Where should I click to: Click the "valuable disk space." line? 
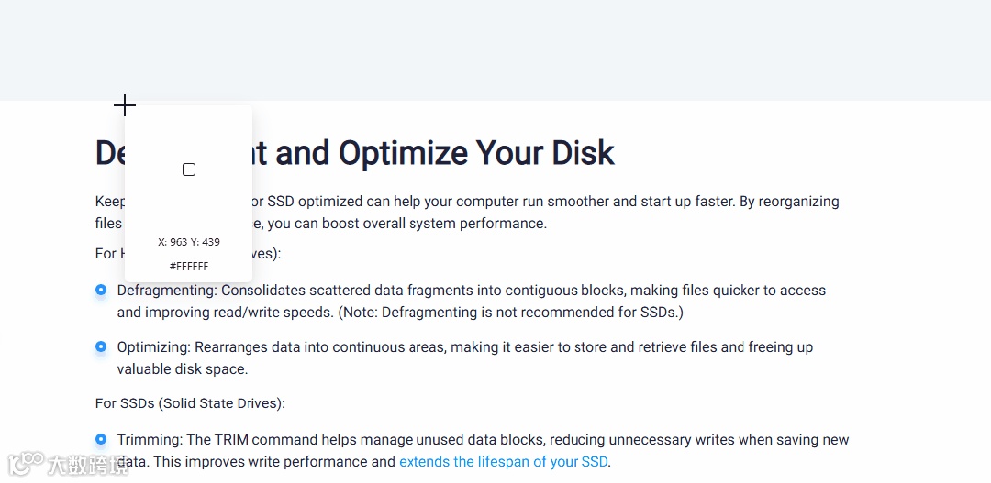pos(183,369)
